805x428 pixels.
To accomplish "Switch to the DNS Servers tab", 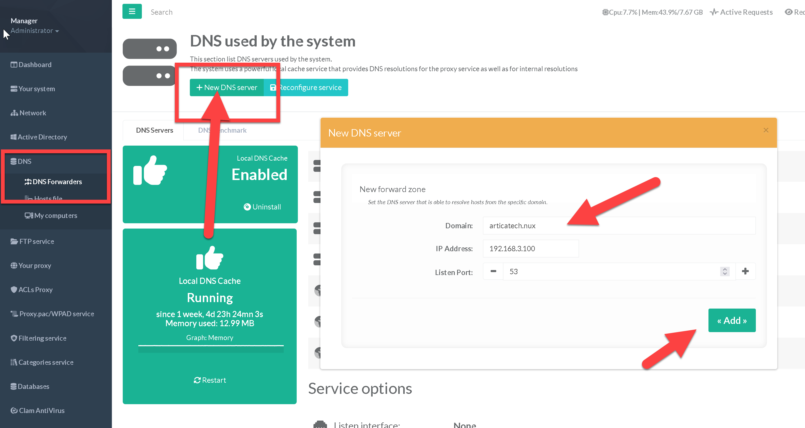I will tap(154, 130).
